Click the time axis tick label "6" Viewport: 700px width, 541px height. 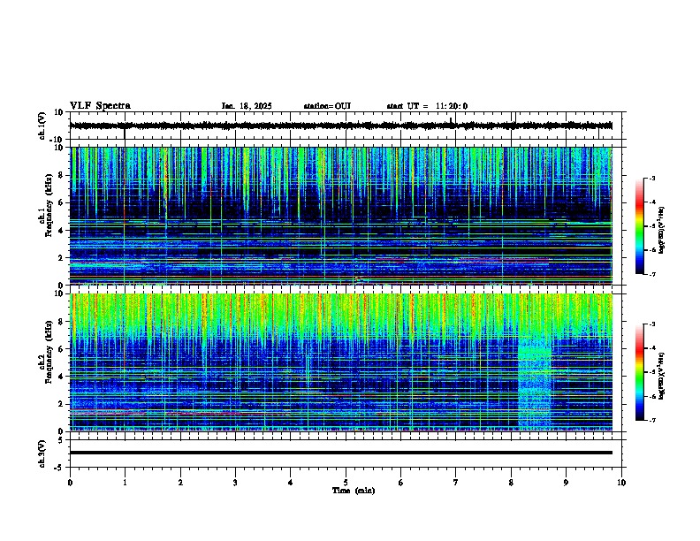point(401,483)
